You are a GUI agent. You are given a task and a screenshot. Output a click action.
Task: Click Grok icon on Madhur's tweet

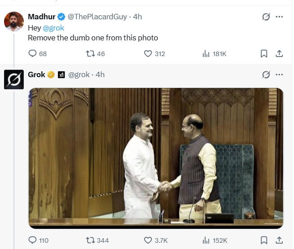[266, 17]
